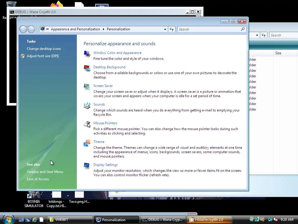
Task: Open address dropdown in background Explorer window
Action: tap(257, 35)
